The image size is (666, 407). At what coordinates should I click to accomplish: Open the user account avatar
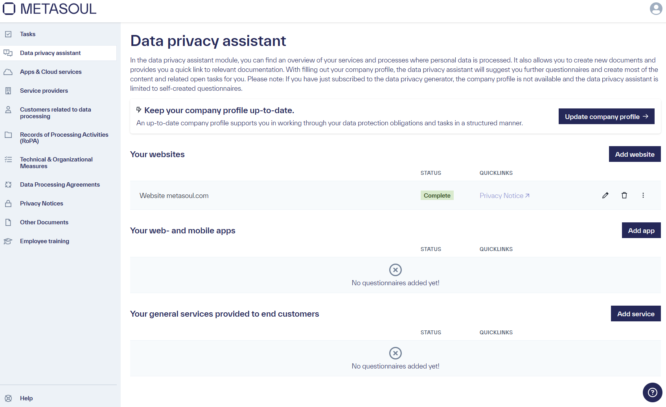pos(656,8)
